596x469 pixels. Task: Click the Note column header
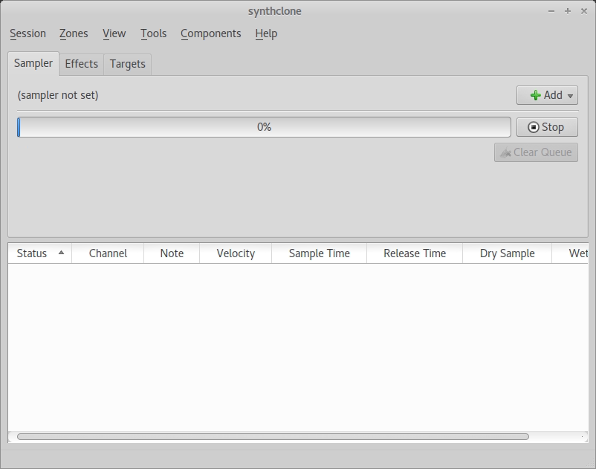172,253
